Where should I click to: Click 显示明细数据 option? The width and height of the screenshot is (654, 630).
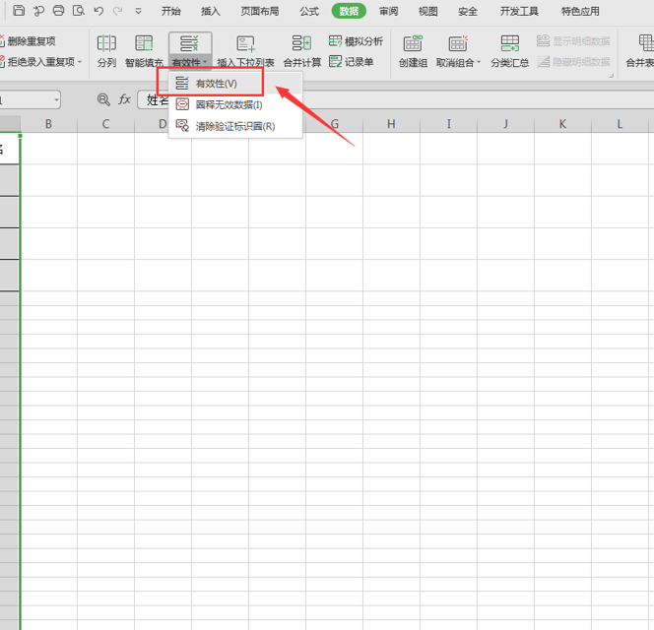(x=573, y=41)
